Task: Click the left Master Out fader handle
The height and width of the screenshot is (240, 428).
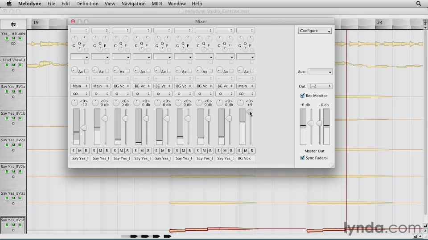Action: coord(310,123)
